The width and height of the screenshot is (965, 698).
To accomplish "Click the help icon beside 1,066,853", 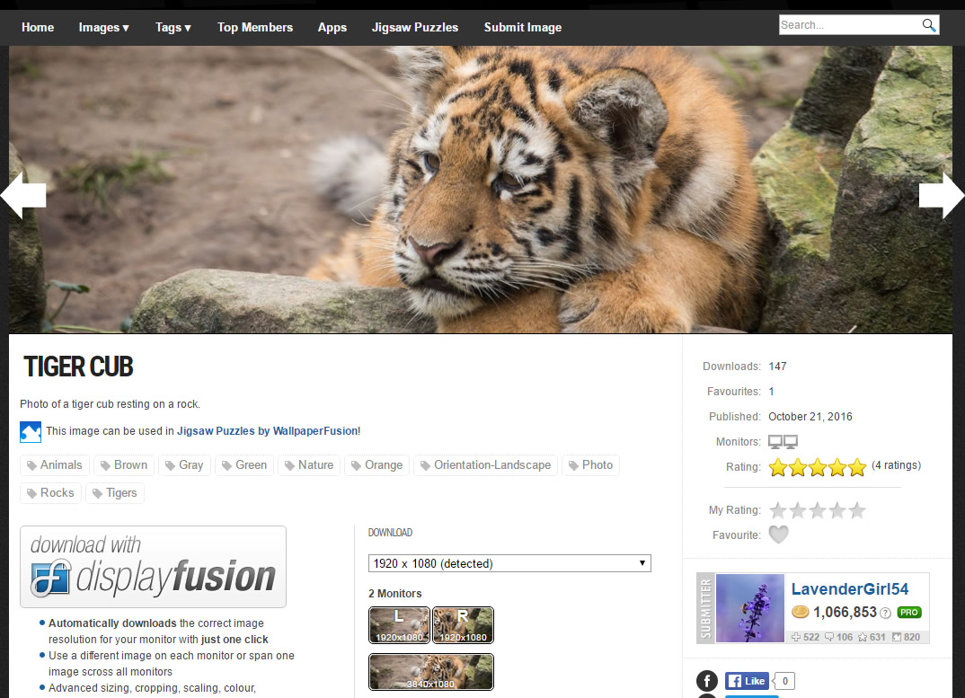I will point(885,613).
